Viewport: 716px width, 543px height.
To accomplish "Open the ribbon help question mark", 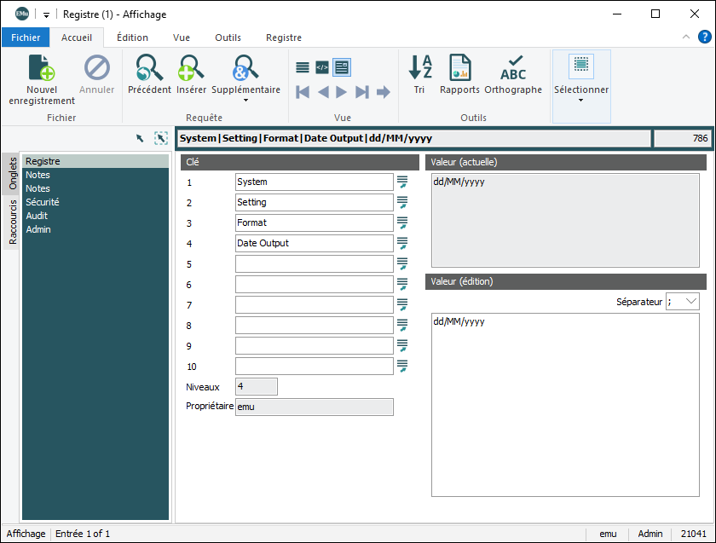I will tap(705, 37).
